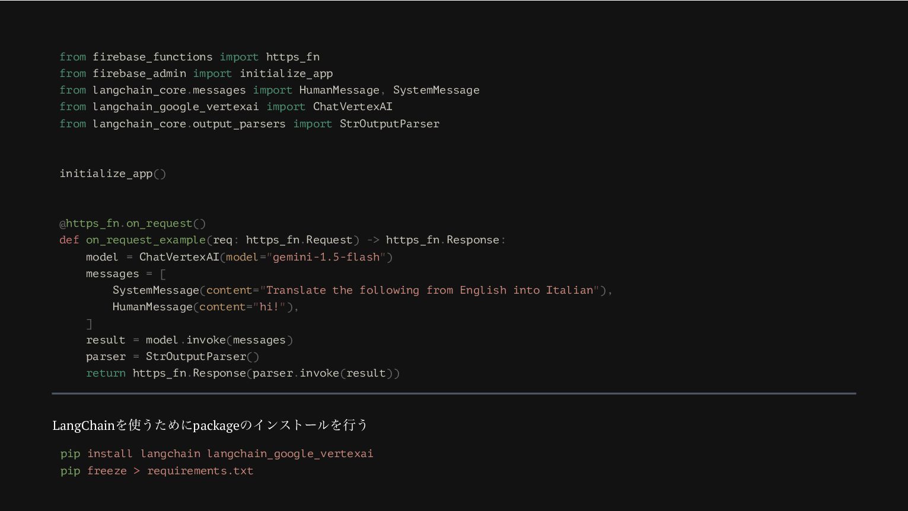Click the Japanese sentence starting with LangChain
This screenshot has width=908, height=511.
click(211, 425)
